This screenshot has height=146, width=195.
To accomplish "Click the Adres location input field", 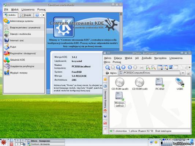I will pyautogui.click(x=150, y=73).
